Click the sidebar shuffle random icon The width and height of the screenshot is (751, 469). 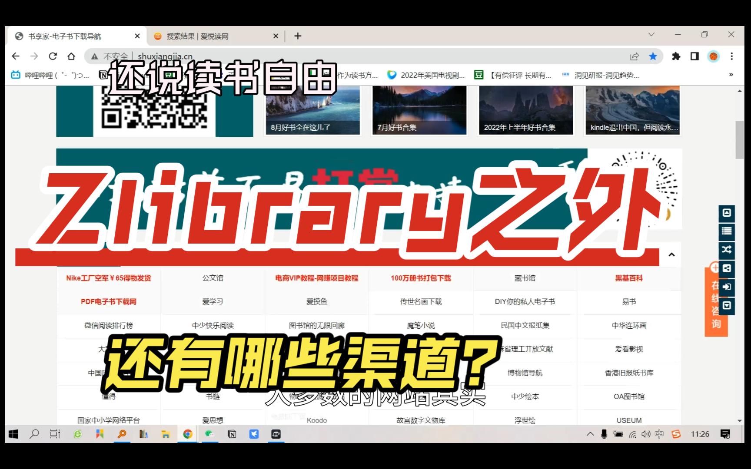727,250
